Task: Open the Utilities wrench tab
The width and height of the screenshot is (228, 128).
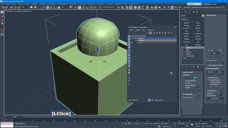Action: [x=201, y=12]
